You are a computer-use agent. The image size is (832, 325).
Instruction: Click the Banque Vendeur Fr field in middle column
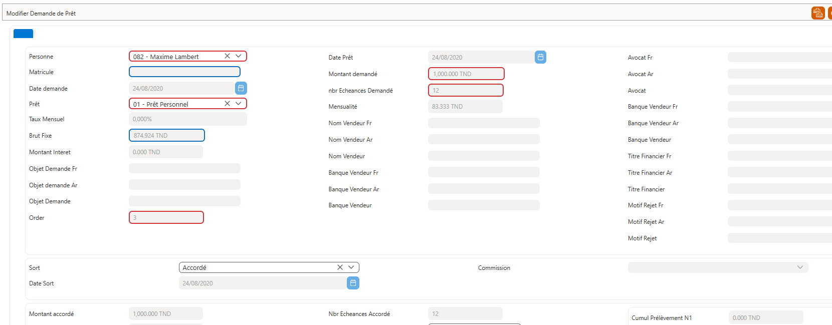(x=484, y=172)
